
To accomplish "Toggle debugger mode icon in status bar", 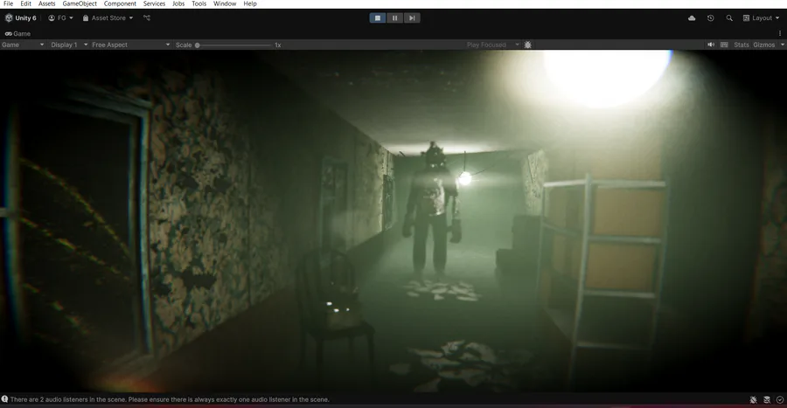I will (x=754, y=399).
